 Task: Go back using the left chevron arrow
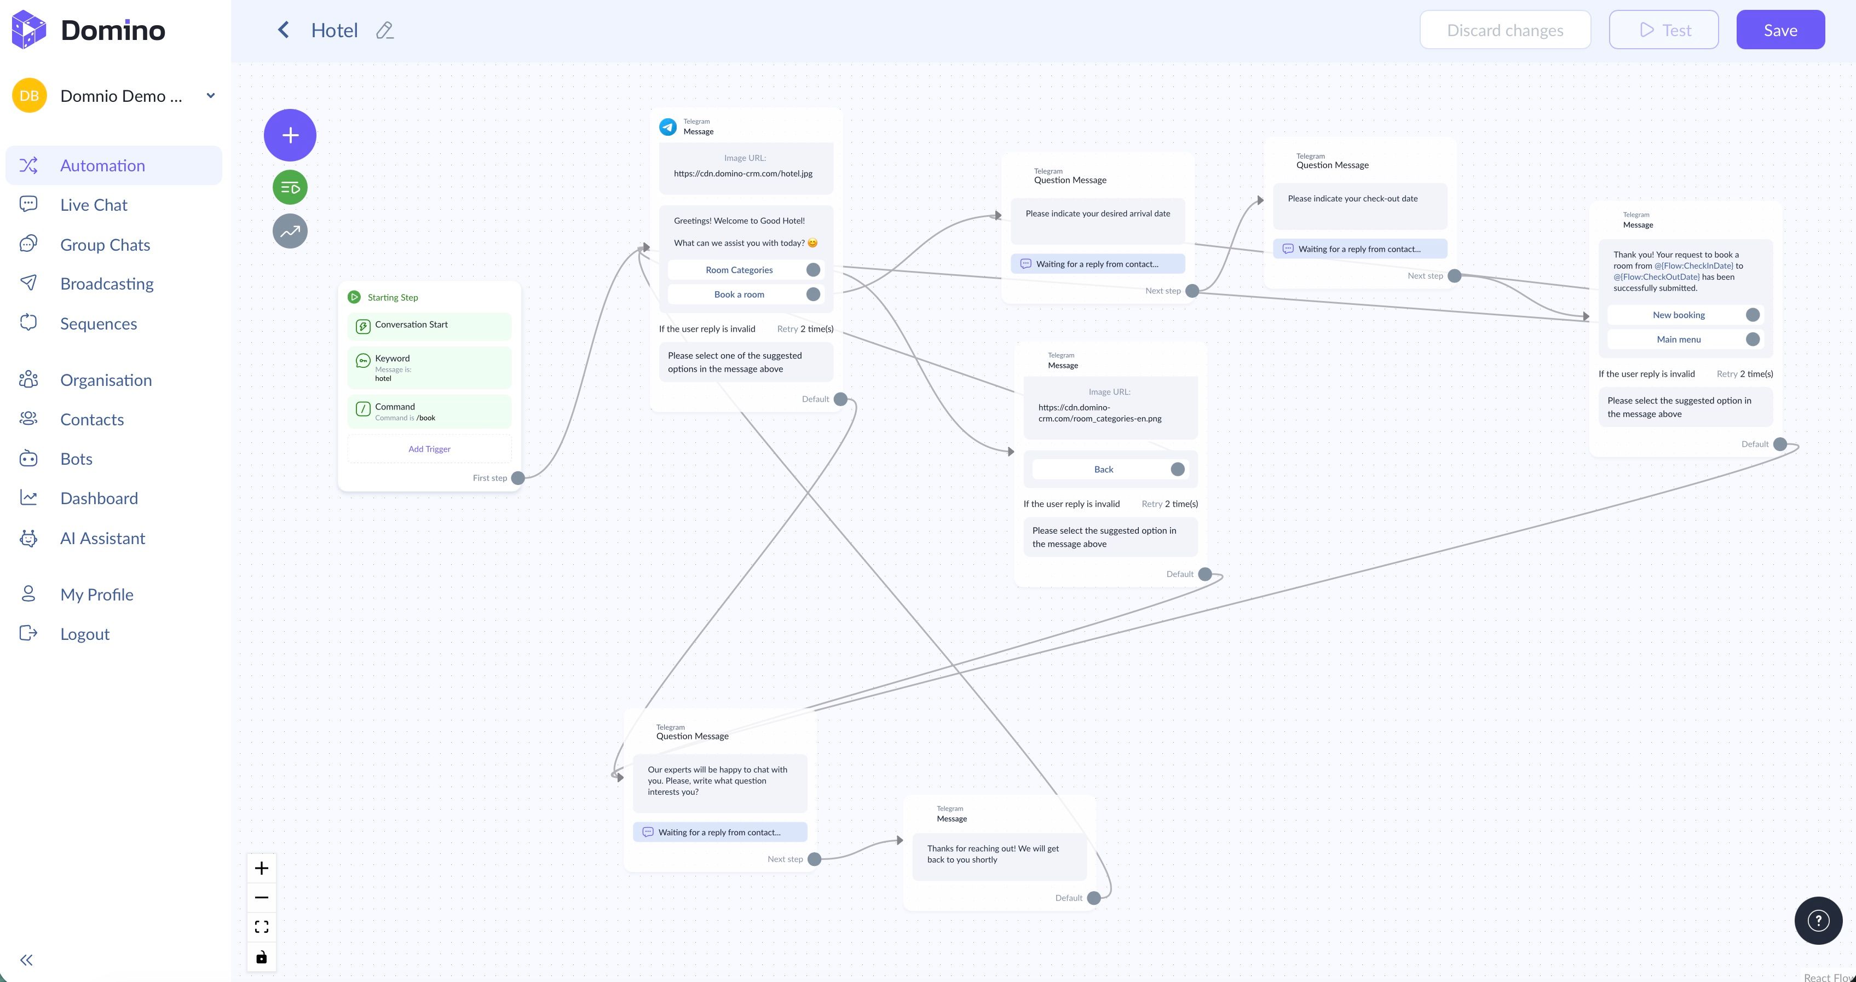[283, 30]
